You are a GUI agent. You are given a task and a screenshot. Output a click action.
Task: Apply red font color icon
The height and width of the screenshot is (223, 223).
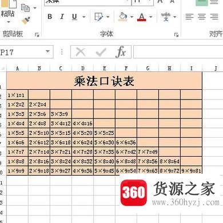pyautogui.click(x=142, y=17)
